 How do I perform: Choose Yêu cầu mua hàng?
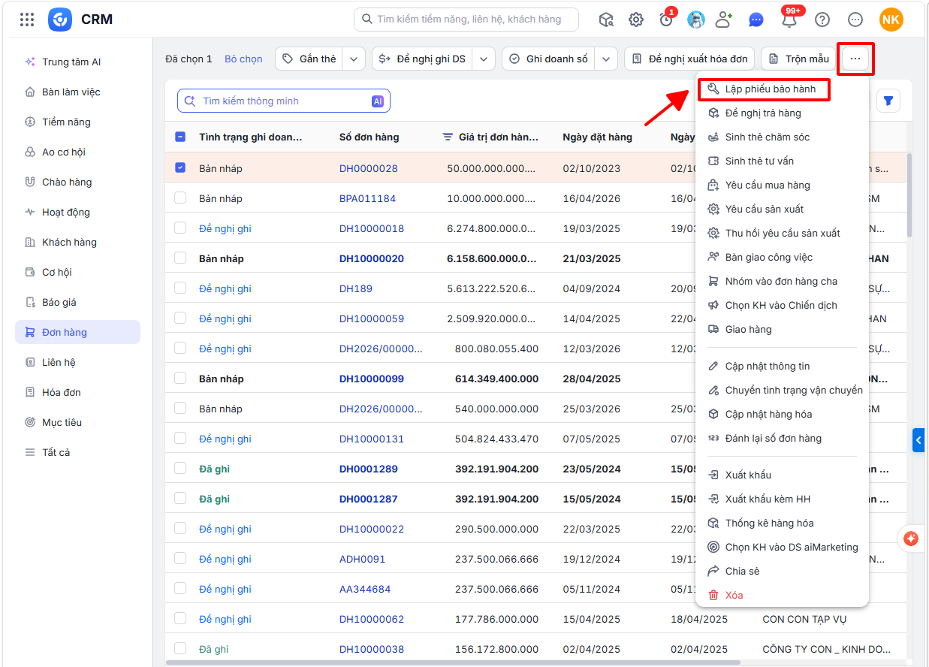[x=782, y=186]
